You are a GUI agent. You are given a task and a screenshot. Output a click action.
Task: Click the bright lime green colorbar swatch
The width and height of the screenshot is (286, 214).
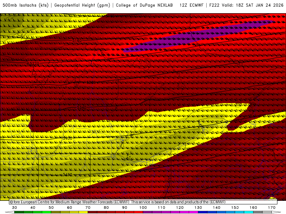pos(46,212)
